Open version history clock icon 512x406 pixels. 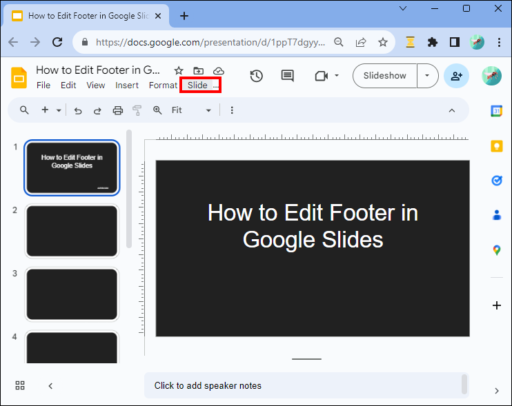pos(256,76)
